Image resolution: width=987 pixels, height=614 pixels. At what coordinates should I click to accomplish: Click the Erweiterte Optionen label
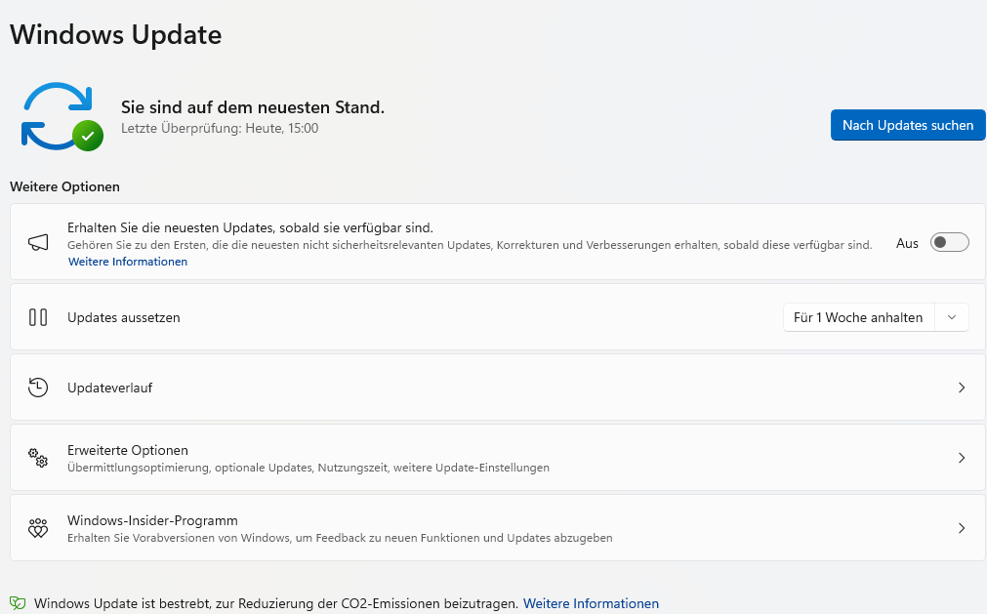128,450
